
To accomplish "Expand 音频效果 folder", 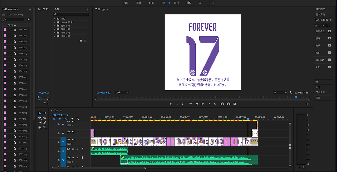I will [x=54, y=26].
